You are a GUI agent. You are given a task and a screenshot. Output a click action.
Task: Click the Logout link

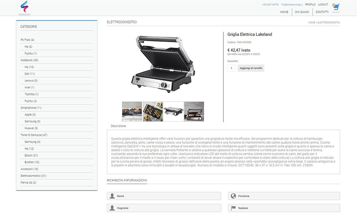[323, 5]
